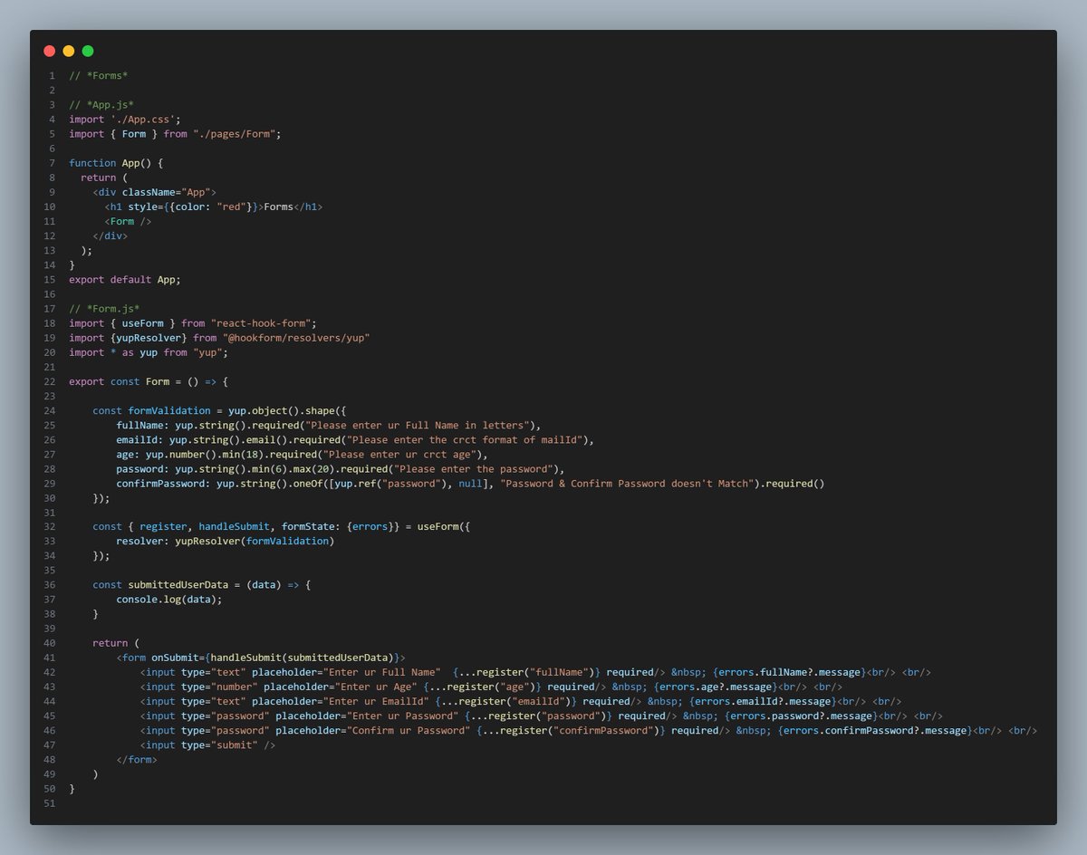1087x855 pixels.
Task: Click the red close window button
Action: point(50,52)
